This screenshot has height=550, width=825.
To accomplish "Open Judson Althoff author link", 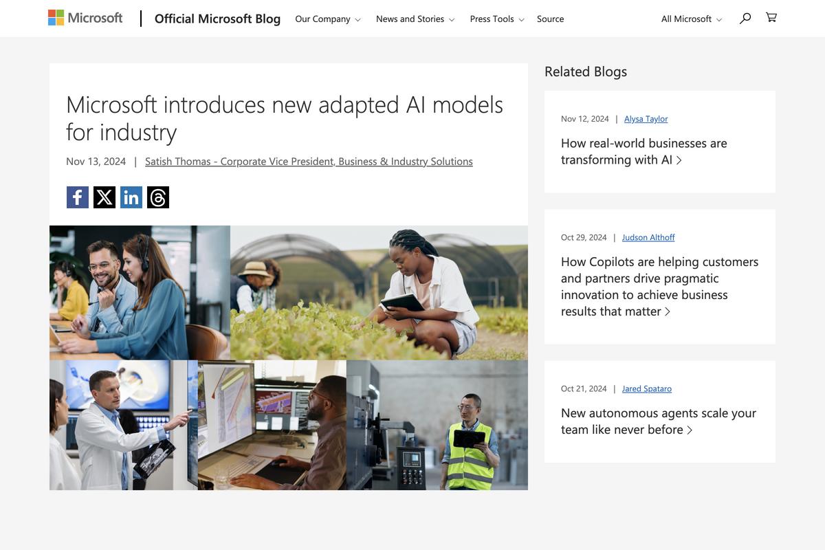I will (648, 237).
